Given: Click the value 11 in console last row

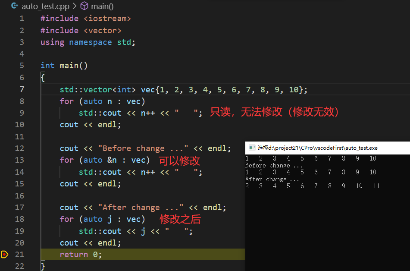Looking at the screenshot, I should (x=376, y=186).
